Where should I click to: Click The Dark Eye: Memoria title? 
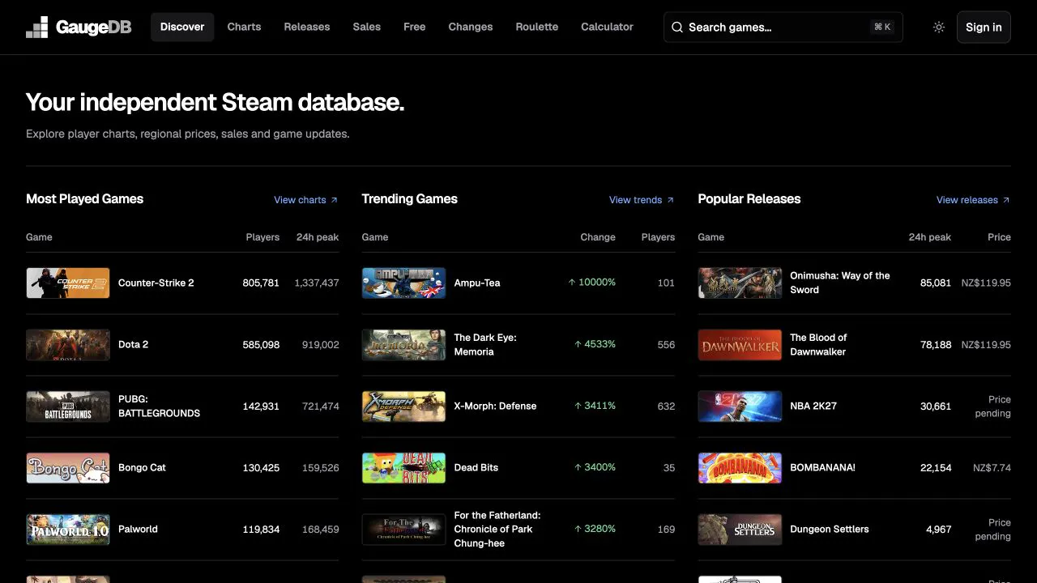click(485, 344)
